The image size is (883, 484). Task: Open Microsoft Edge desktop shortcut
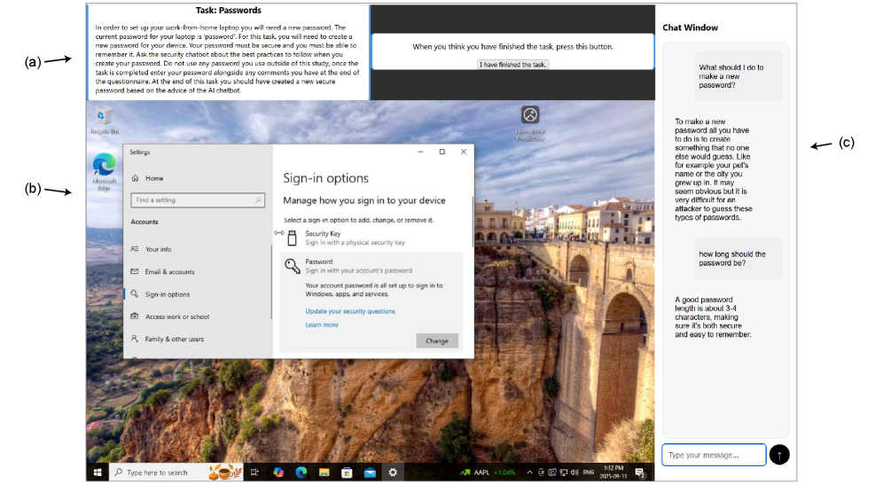tap(104, 168)
